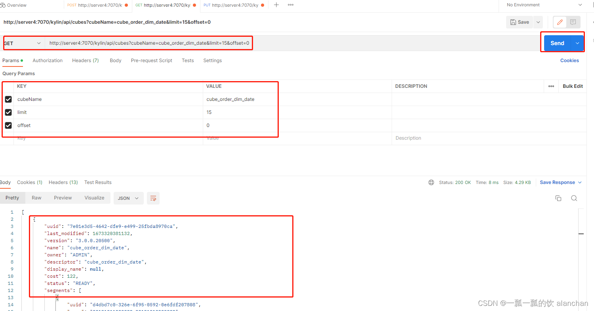Open a new request tab with plus icon
Image resolution: width=594 pixels, height=311 pixels.
coord(276,5)
